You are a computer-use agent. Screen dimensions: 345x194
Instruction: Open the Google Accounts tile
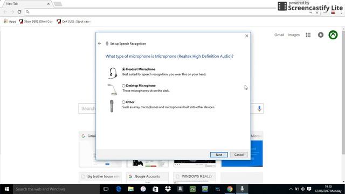click(147, 177)
